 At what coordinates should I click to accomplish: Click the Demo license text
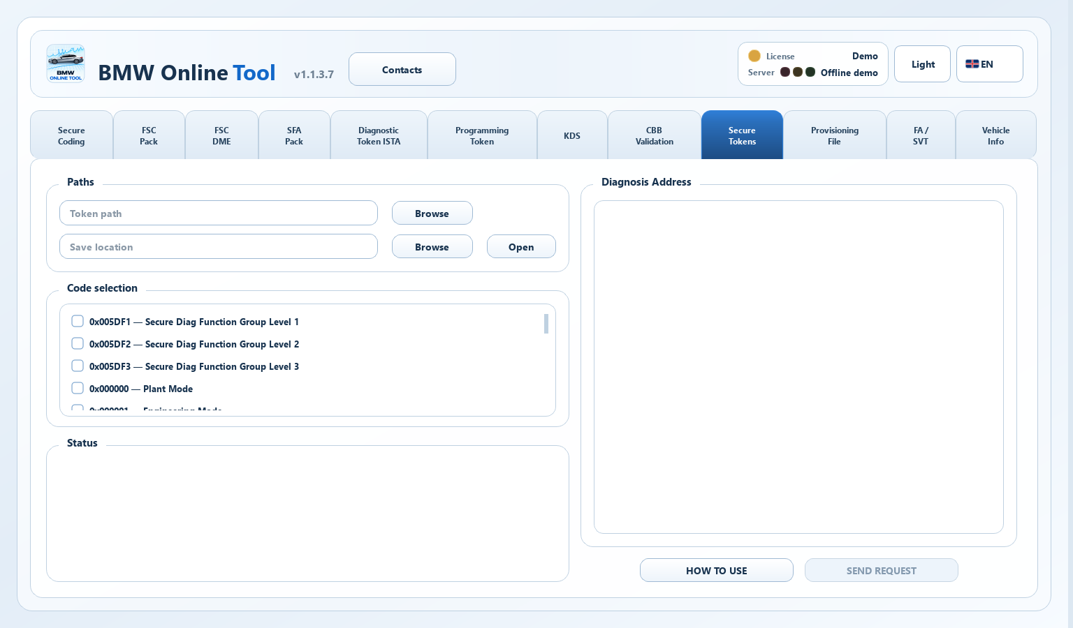coord(865,56)
